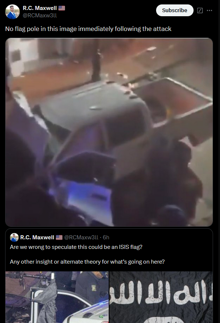Click R.C. Maxwell's profile avatar at top
Viewport: 220px width, 323px height.
pos(12,12)
